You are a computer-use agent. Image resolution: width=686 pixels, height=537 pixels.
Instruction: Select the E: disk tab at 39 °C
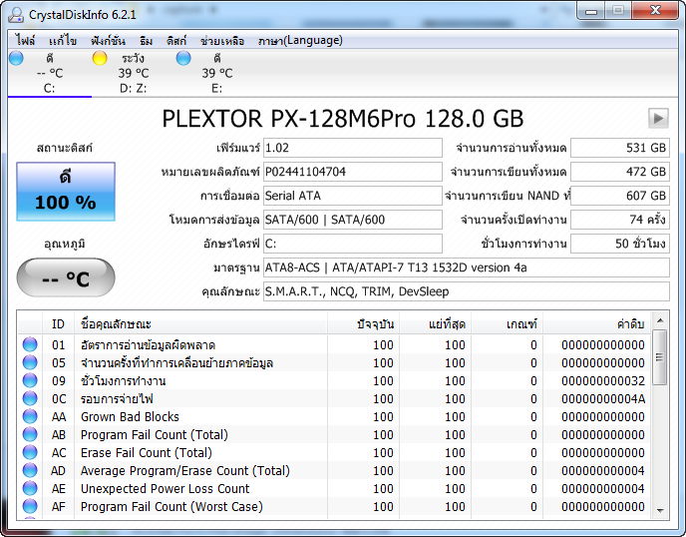pos(217,73)
